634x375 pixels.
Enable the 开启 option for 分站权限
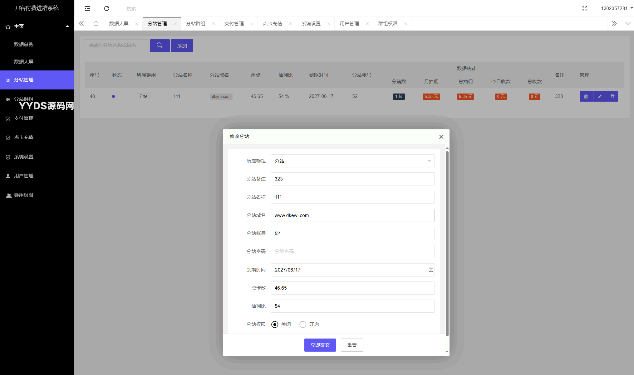pyautogui.click(x=302, y=324)
